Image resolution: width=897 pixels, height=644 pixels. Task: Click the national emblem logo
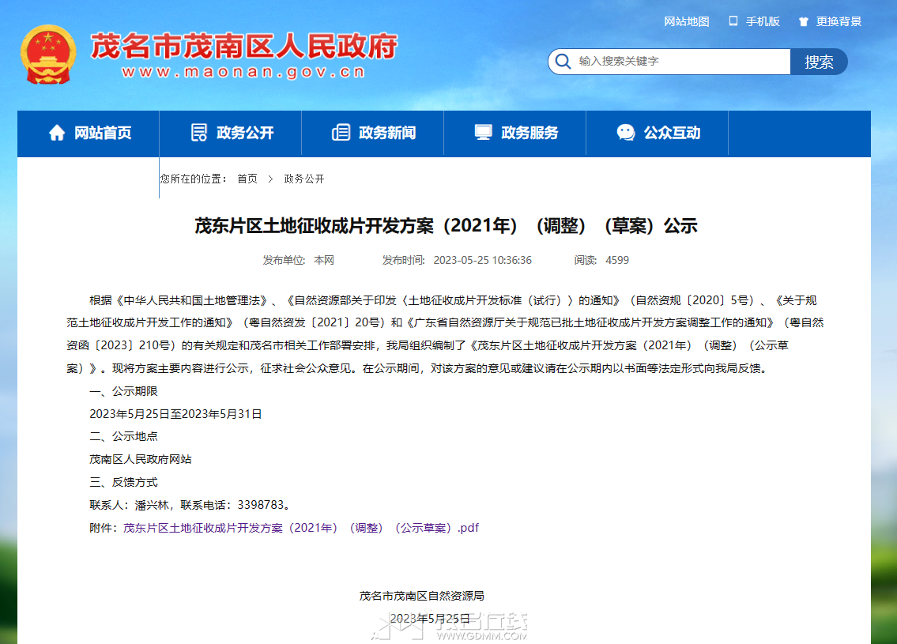48,55
